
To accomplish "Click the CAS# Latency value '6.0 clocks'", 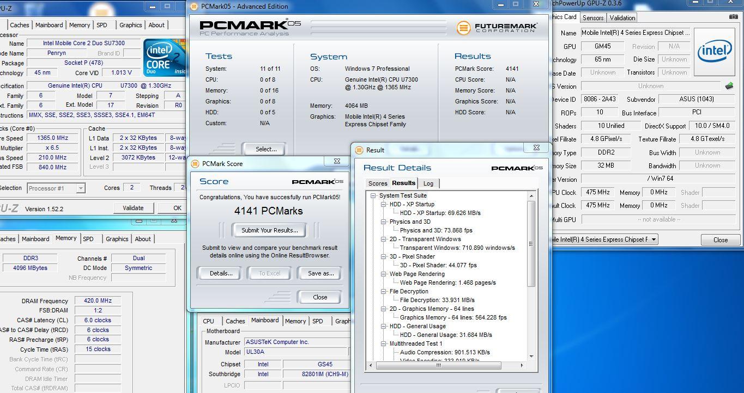I will tap(98, 321).
